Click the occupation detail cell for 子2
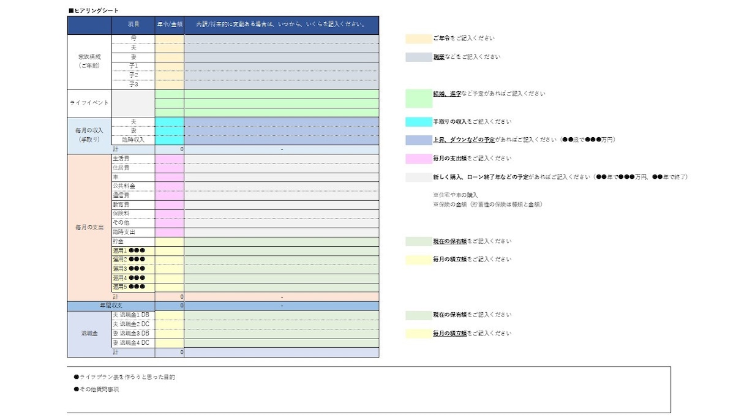Screen dimensions: 747x420 (282, 75)
